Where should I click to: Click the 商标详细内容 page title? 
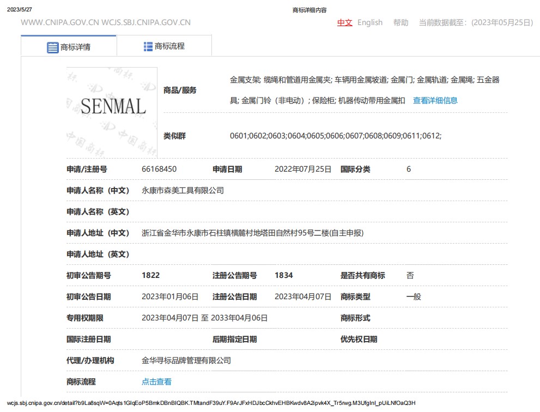[310, 10]
